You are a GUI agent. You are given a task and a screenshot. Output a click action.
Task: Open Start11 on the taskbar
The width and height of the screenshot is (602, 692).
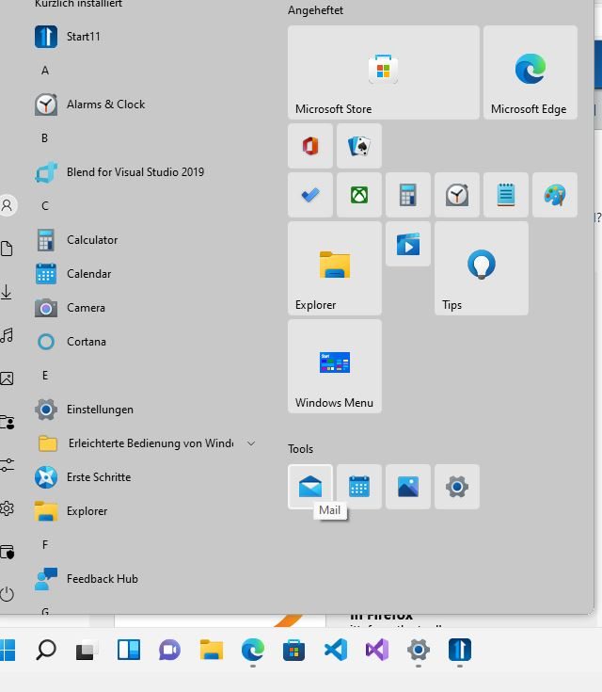(x=460, y=650)
